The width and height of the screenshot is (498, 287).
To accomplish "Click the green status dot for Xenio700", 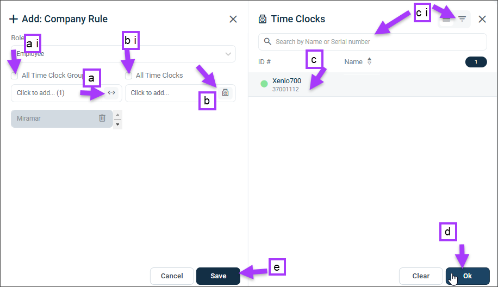I will pyautogui.click(x=264, y=84).
